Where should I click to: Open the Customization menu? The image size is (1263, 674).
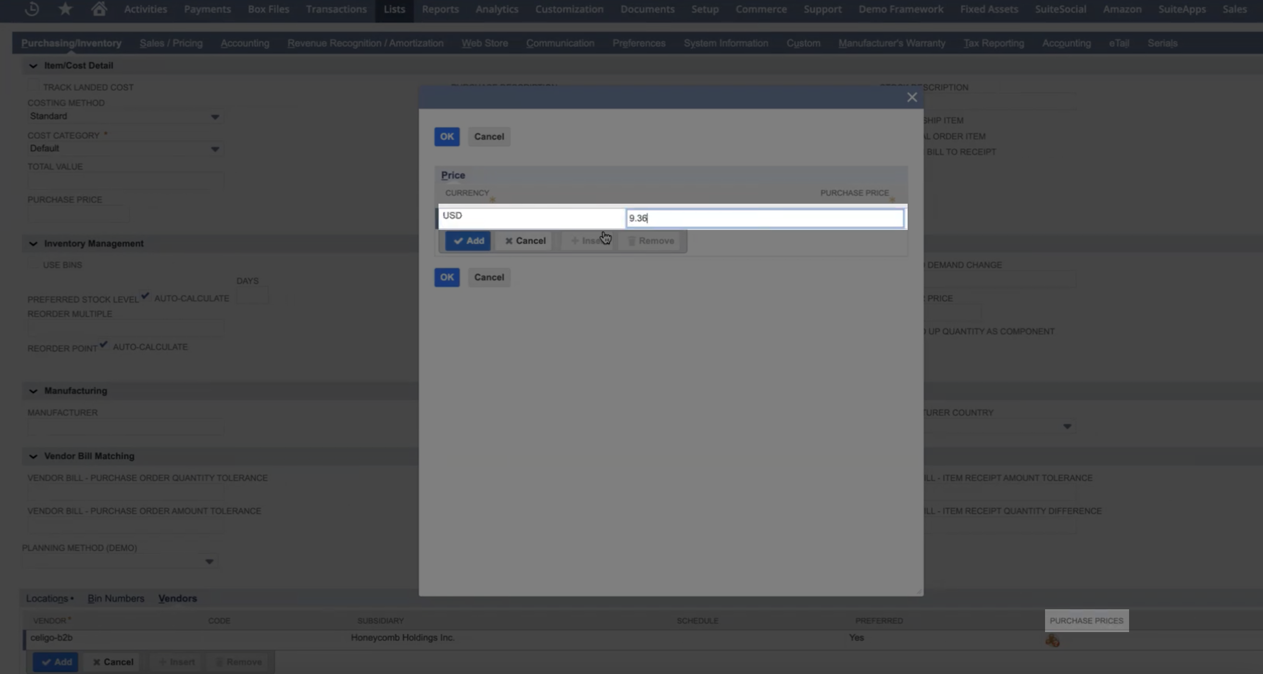coord(569,9)
